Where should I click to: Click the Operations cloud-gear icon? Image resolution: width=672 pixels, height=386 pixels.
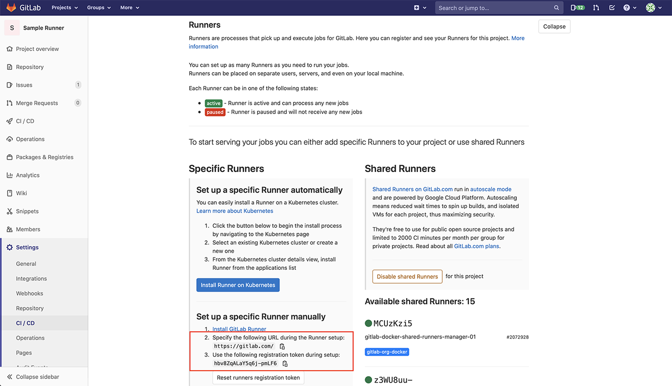[x=9, y=139]
